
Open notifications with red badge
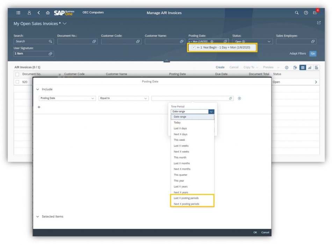(315, 12)
